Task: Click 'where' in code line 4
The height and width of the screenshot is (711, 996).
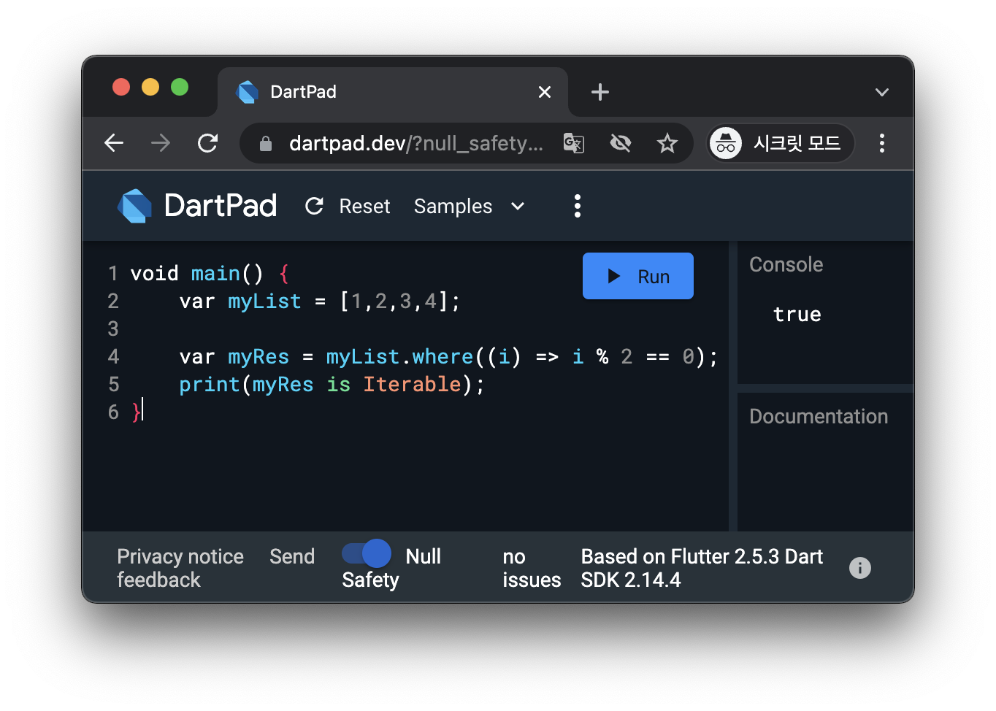Action: [x=443, y=357]
